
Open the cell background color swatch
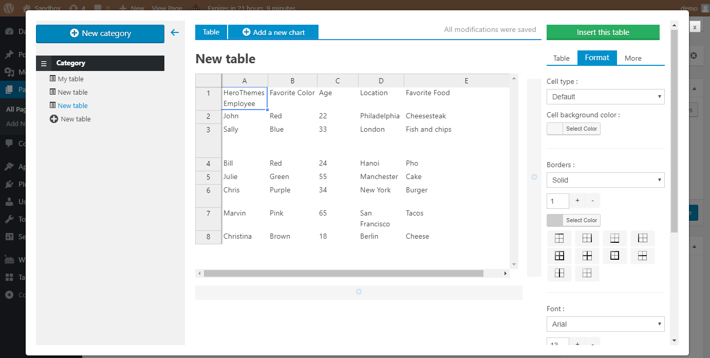click(555, 129)
